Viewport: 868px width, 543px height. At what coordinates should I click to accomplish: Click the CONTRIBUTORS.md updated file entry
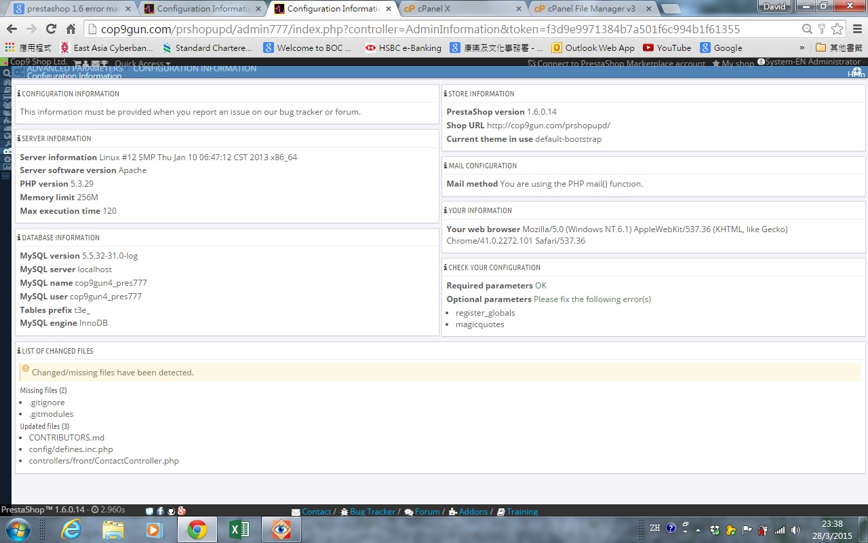(x=66, y=438)
